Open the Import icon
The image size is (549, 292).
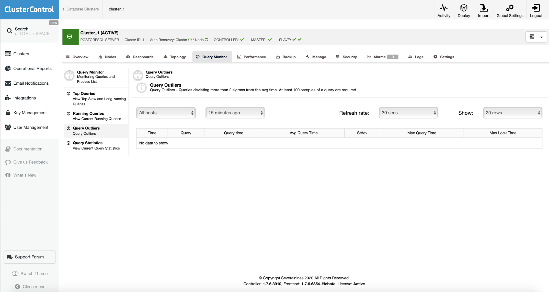[x=484, y=8]
